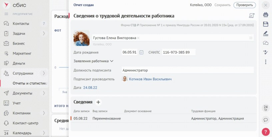This screenshot has height=137, width=272.
Task: Open the employee list selector icon
Action: [x=251, y=38]
